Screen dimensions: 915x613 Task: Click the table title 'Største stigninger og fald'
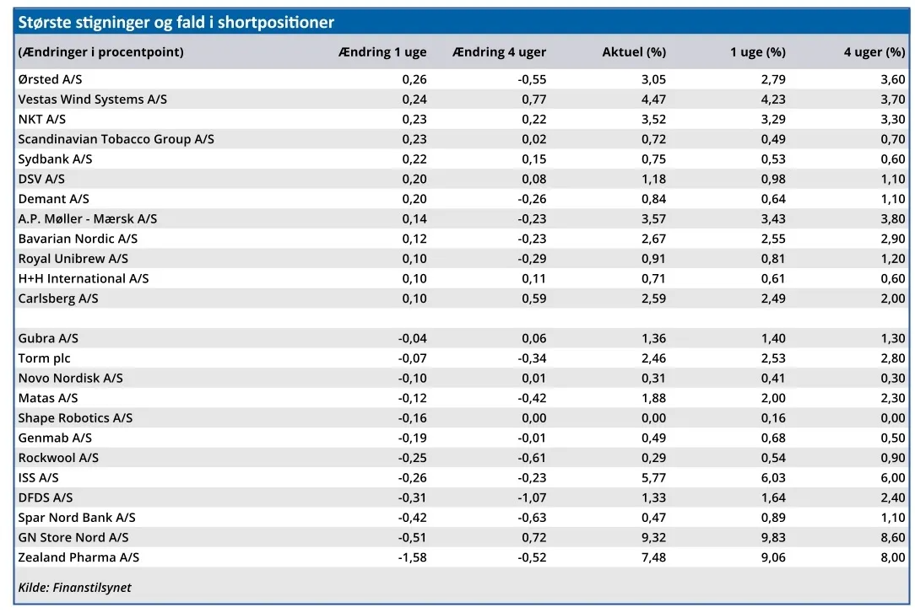point(176,23)
